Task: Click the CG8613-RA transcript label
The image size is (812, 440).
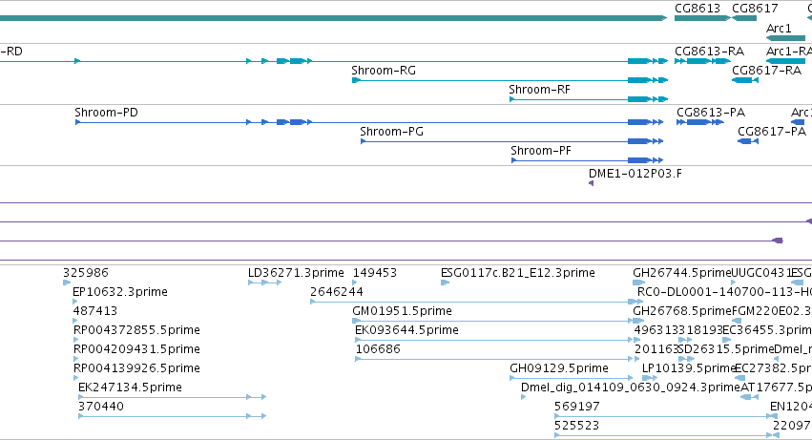Action: (709, 52)
